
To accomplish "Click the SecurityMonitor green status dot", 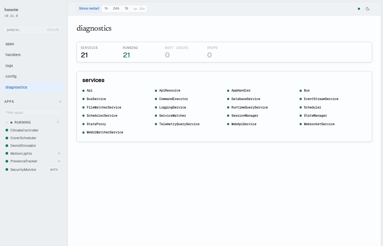I will point(7,169).
